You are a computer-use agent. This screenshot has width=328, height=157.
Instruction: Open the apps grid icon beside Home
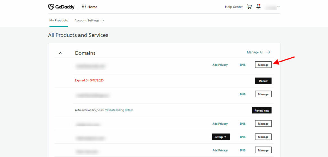[84, 7]
